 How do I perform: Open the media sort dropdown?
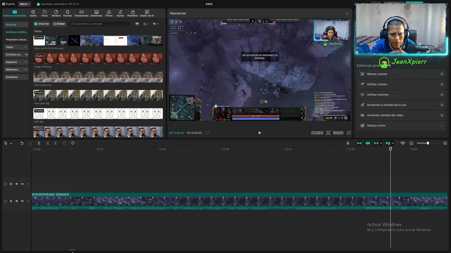pyautogui.click(x=146, y=24)
